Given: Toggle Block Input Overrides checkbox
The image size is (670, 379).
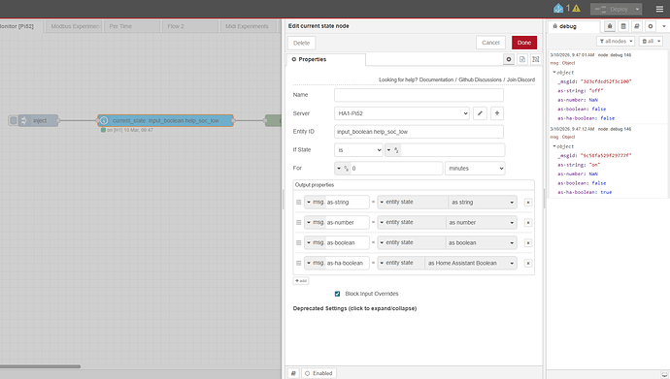Looking at the screenshot, I should point(337,294).
